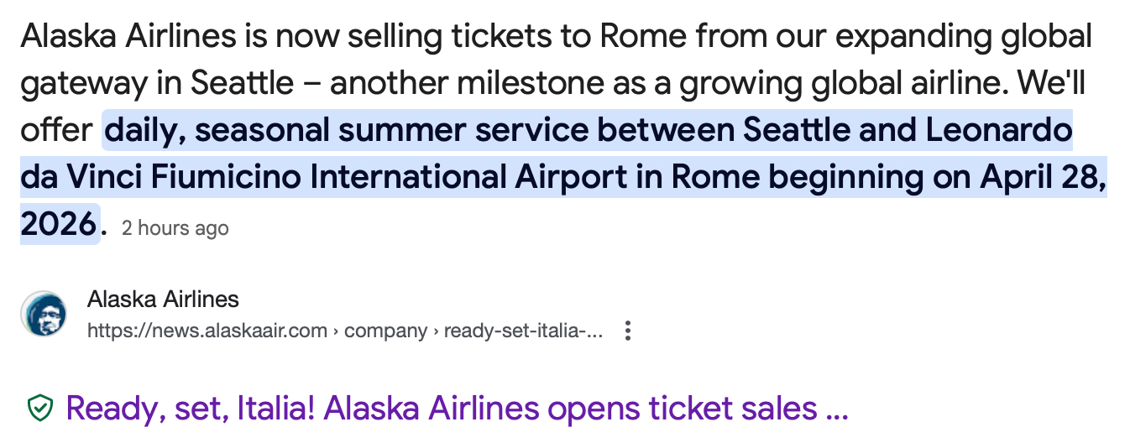This screenshot has width=1130, height=448.
Task: Click the green shield checkmark icon
Action: point(39,409)
